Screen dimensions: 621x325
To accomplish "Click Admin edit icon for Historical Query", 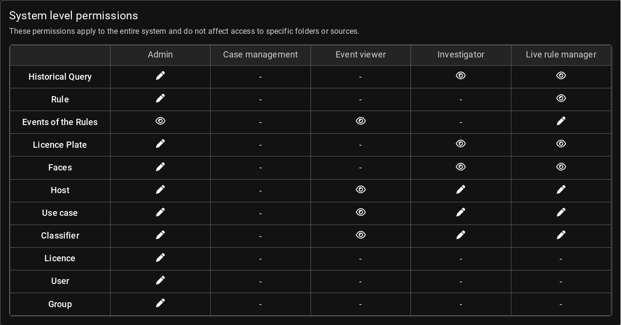I will click(160, 76).
